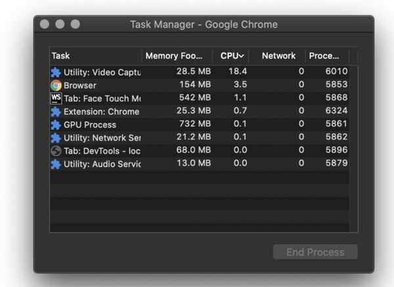Toggle the CPU column sort arrow

(x=241, y=56)
